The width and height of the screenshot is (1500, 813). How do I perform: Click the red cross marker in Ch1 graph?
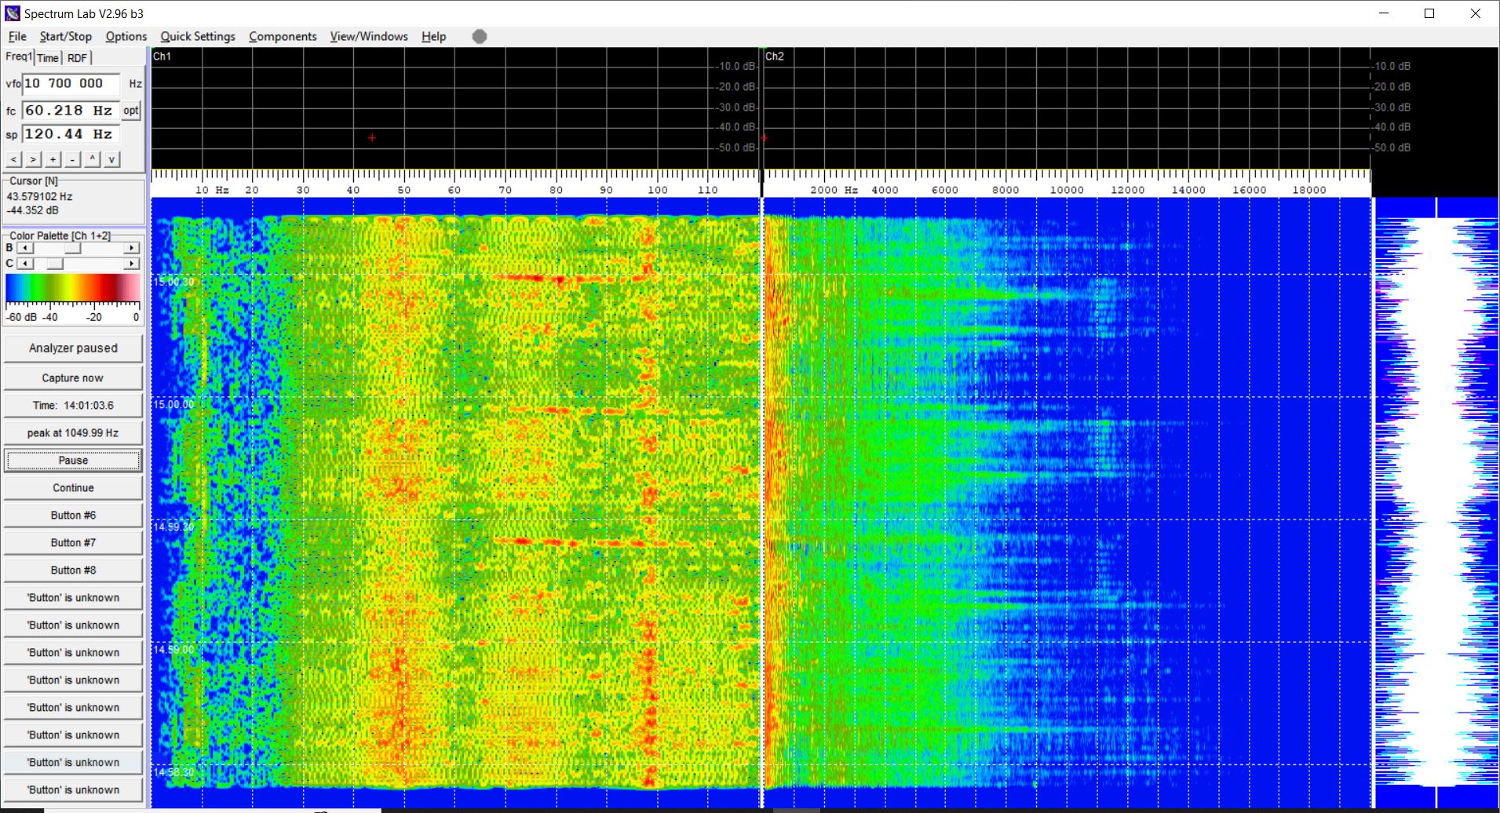[372, 138]
